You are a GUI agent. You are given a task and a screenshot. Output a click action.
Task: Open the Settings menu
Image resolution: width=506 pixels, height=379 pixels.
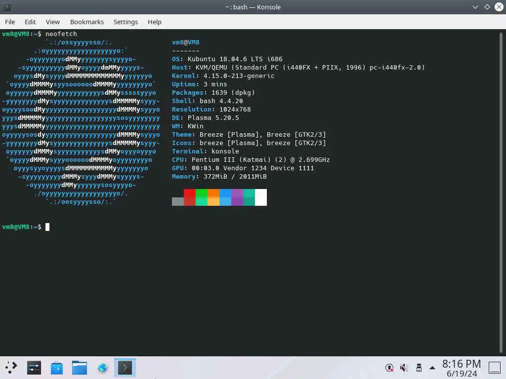(126, 22)
